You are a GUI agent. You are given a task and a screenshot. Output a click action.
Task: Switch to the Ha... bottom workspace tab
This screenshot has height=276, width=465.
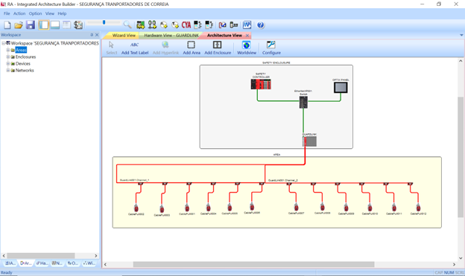(42, 263)
